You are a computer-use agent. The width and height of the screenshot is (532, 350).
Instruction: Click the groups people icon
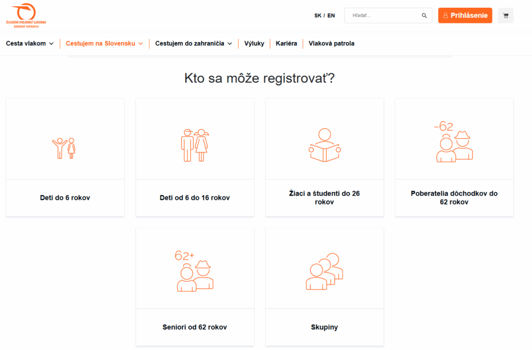pos(324,271)
